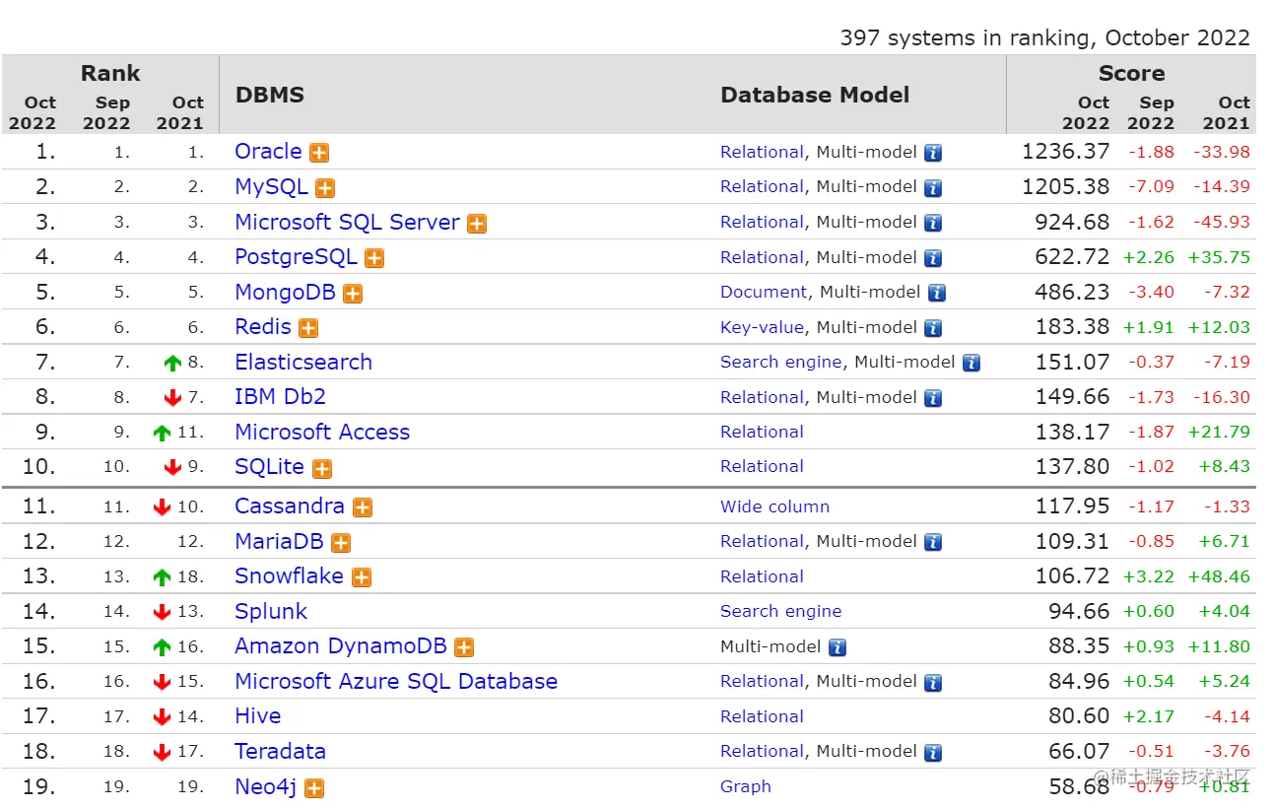Click the plus icon next to Oracle
The width and height of the screenshot is (1273, 809).
[x=319, y=153]
